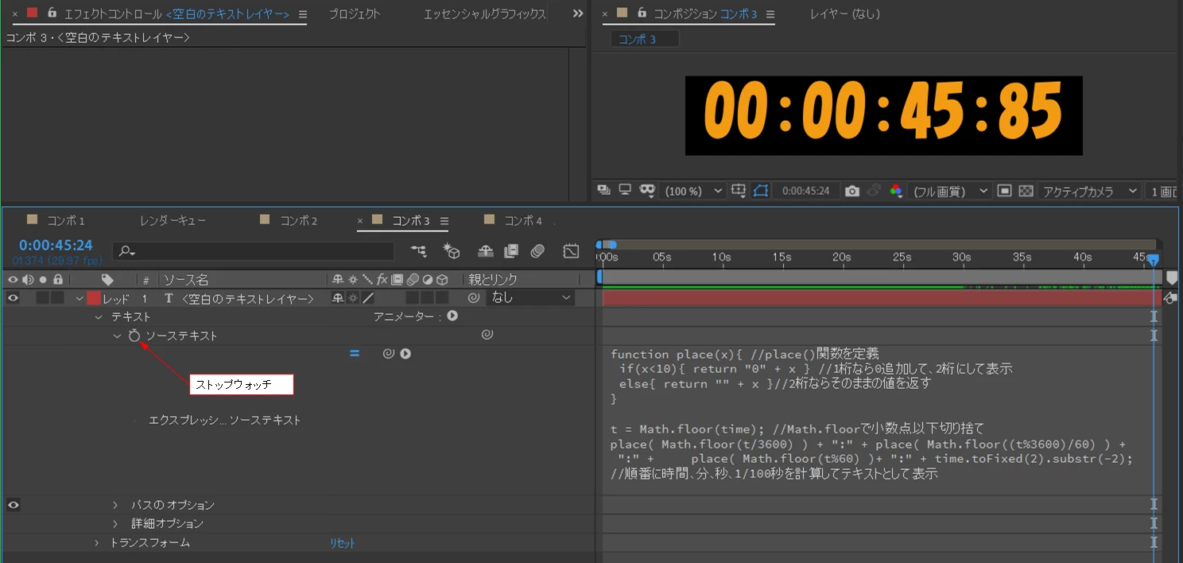Open composition mini-flowchart icon
The image size is (1183, 563).
418,251
